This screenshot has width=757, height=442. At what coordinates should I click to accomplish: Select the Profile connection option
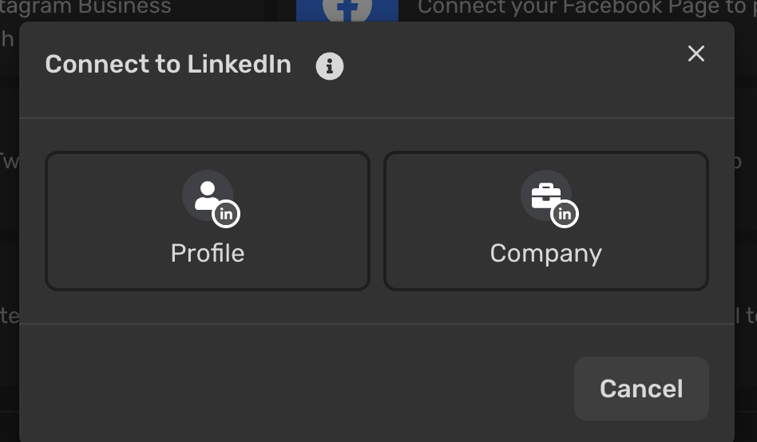208,221
